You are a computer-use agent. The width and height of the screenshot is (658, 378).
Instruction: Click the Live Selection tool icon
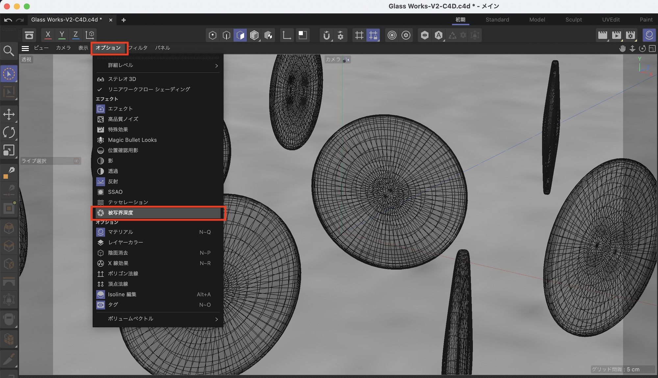pyautogui.click(x=9, y=74)
